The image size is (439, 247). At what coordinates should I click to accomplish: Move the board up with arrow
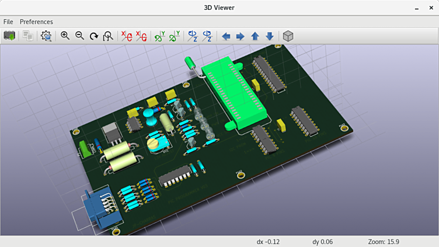[x=255, y=36]
